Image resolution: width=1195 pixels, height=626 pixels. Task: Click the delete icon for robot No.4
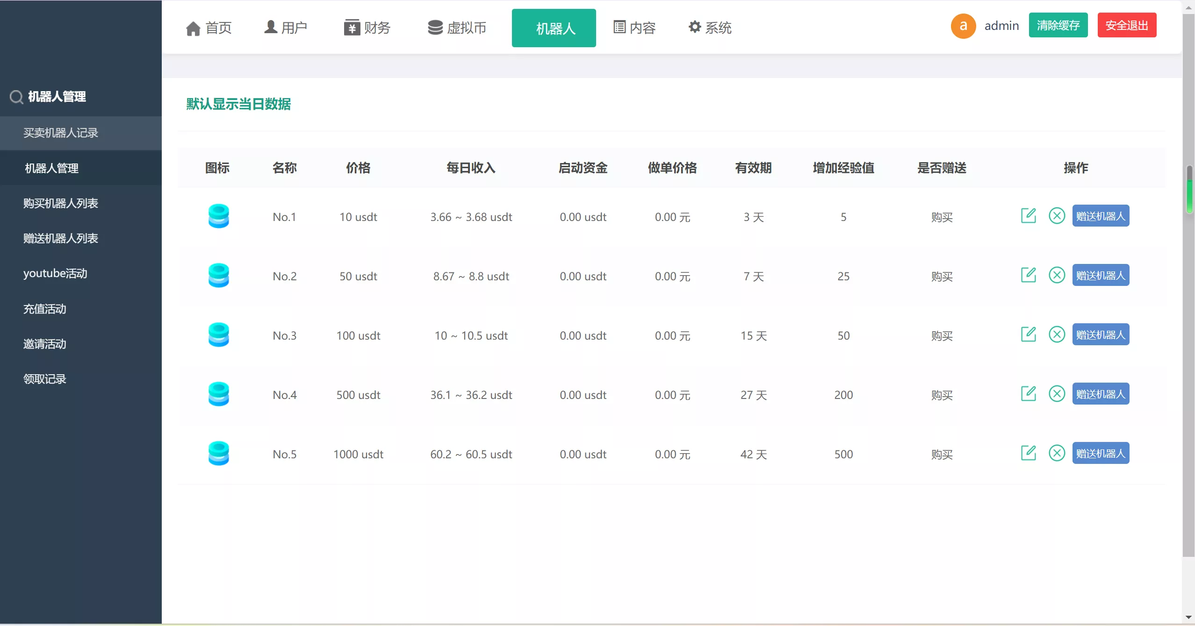[1057, 394]
